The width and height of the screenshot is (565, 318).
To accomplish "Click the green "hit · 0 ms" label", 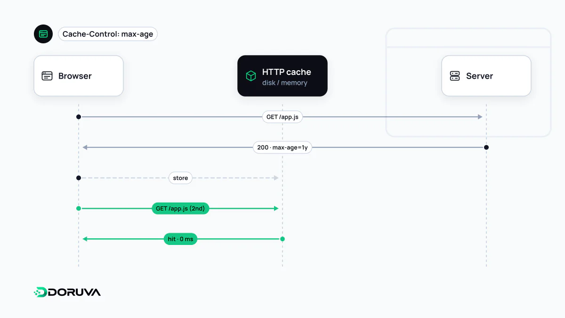I will (180, 239).
